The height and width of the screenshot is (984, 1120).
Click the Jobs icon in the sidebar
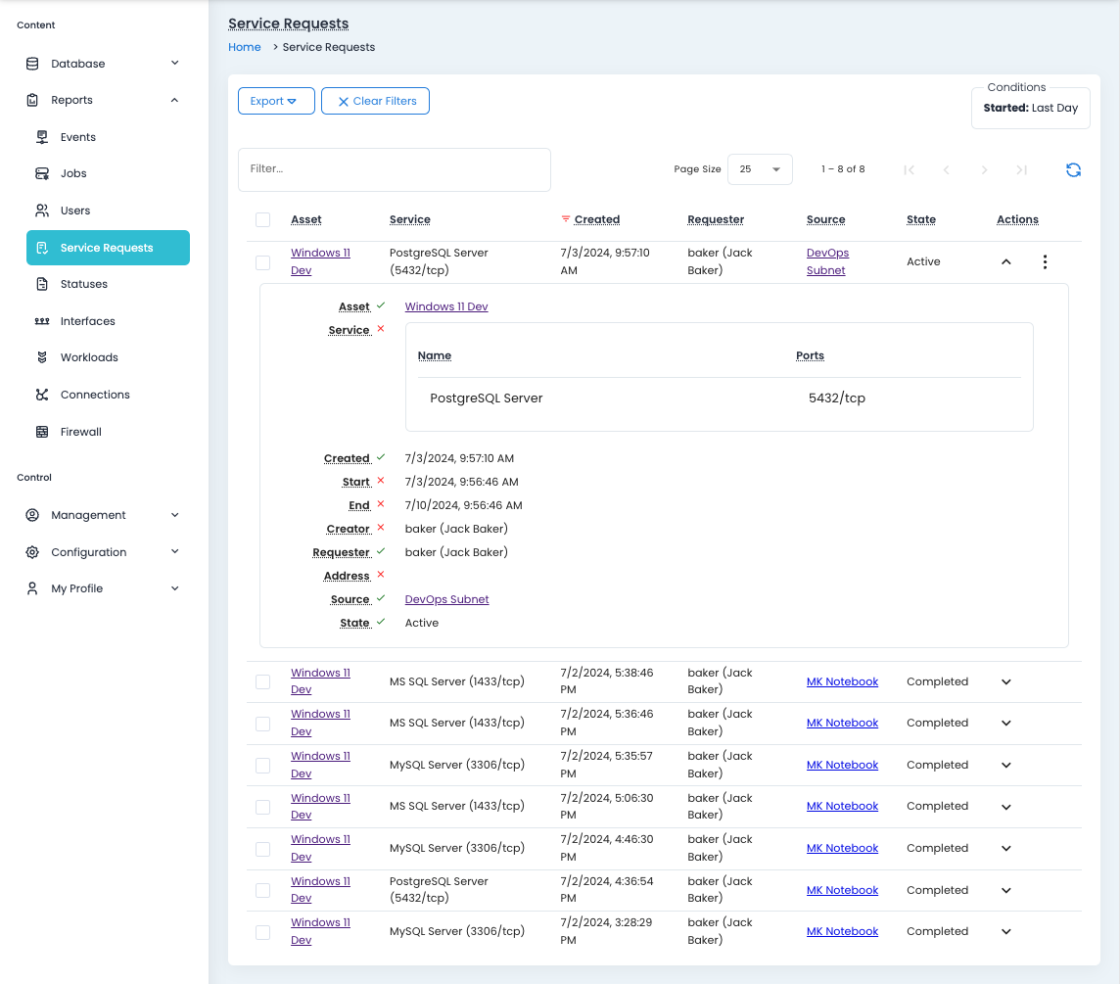[x=42, y=173]
